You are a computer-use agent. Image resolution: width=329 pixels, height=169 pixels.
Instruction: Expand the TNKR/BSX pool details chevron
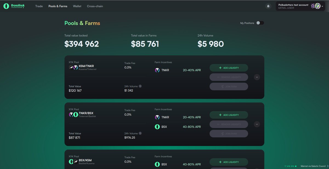coord(257,124)
